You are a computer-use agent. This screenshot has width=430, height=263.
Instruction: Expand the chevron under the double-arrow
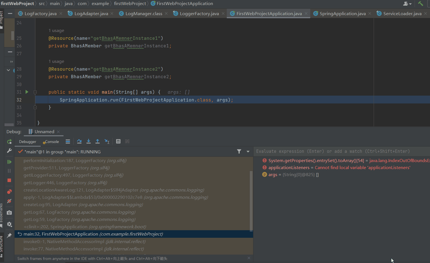[8, 70]
